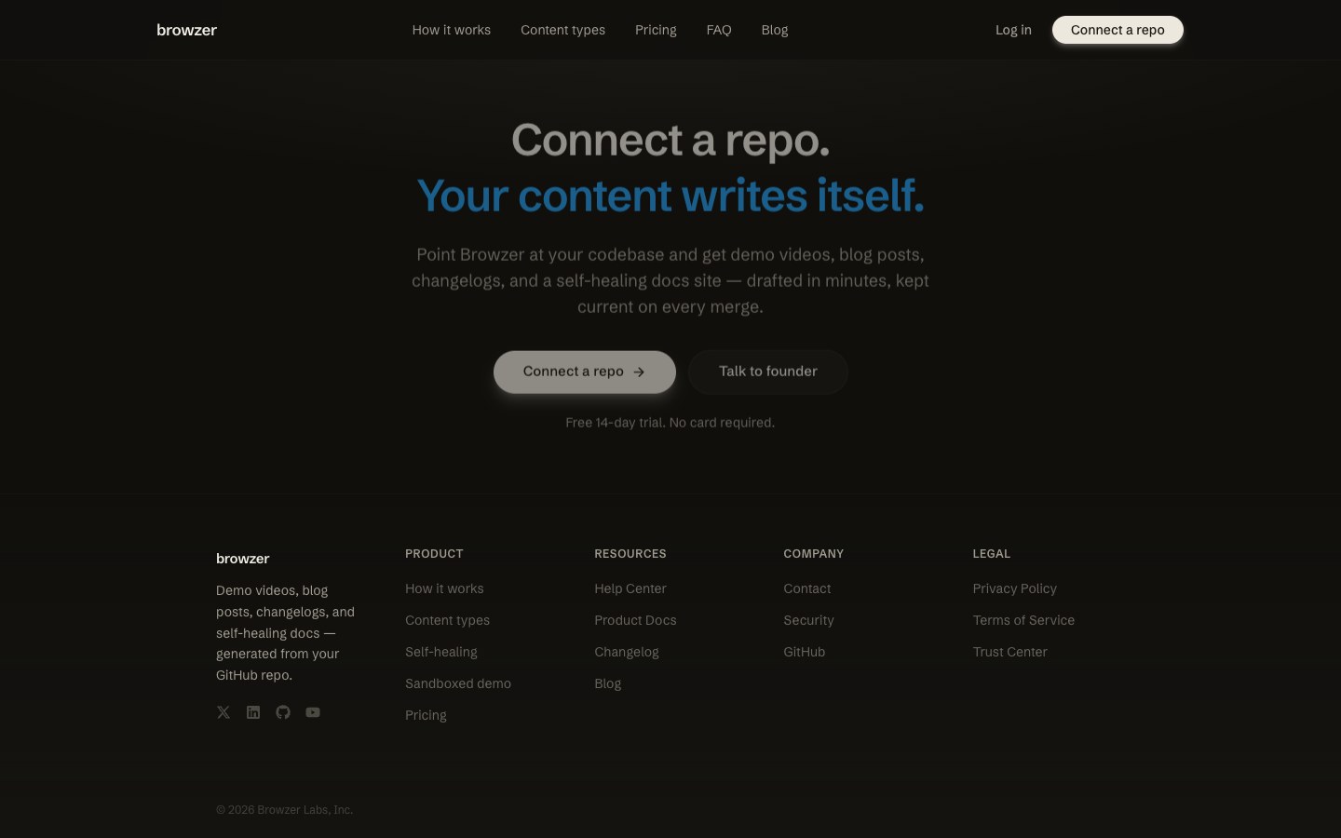Open the Product Docs link

pos(635,620)
